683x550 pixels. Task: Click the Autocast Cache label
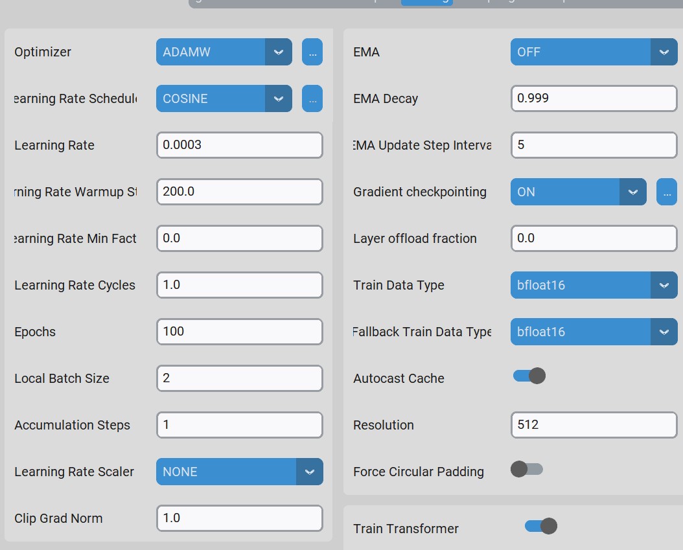tap(399, 378)
